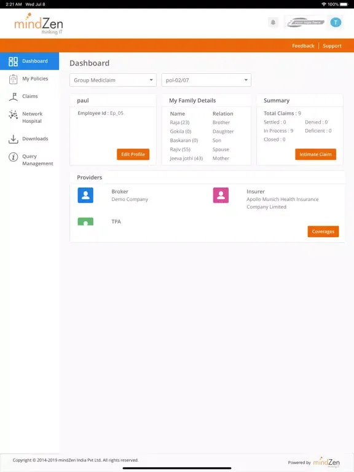
Task: Click the Support link
Action: [x=332, y=45]
